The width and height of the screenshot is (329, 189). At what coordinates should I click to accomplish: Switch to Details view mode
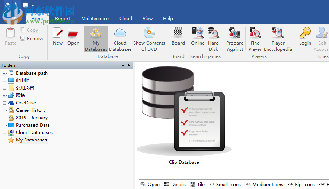point(175,184)
